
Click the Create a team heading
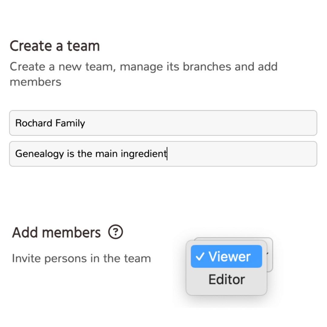coord(54,46)
